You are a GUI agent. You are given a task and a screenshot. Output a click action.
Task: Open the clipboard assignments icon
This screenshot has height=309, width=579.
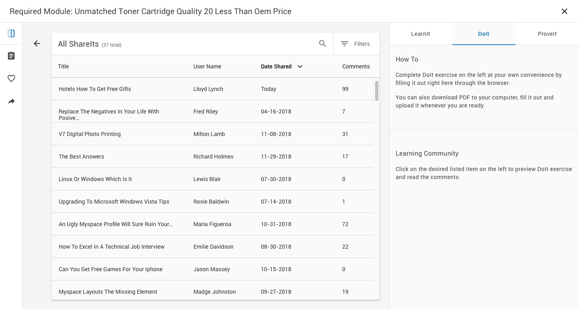pos(11,56)
